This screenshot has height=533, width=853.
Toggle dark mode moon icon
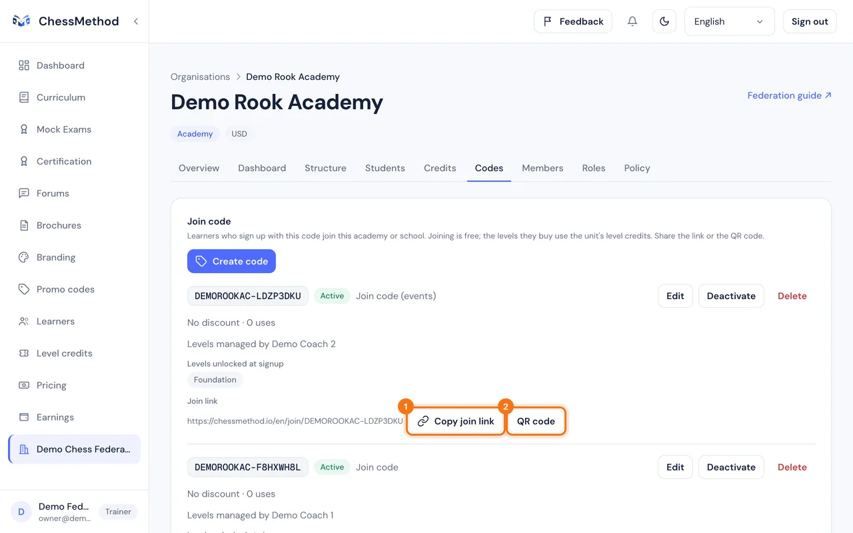[664, 21]
